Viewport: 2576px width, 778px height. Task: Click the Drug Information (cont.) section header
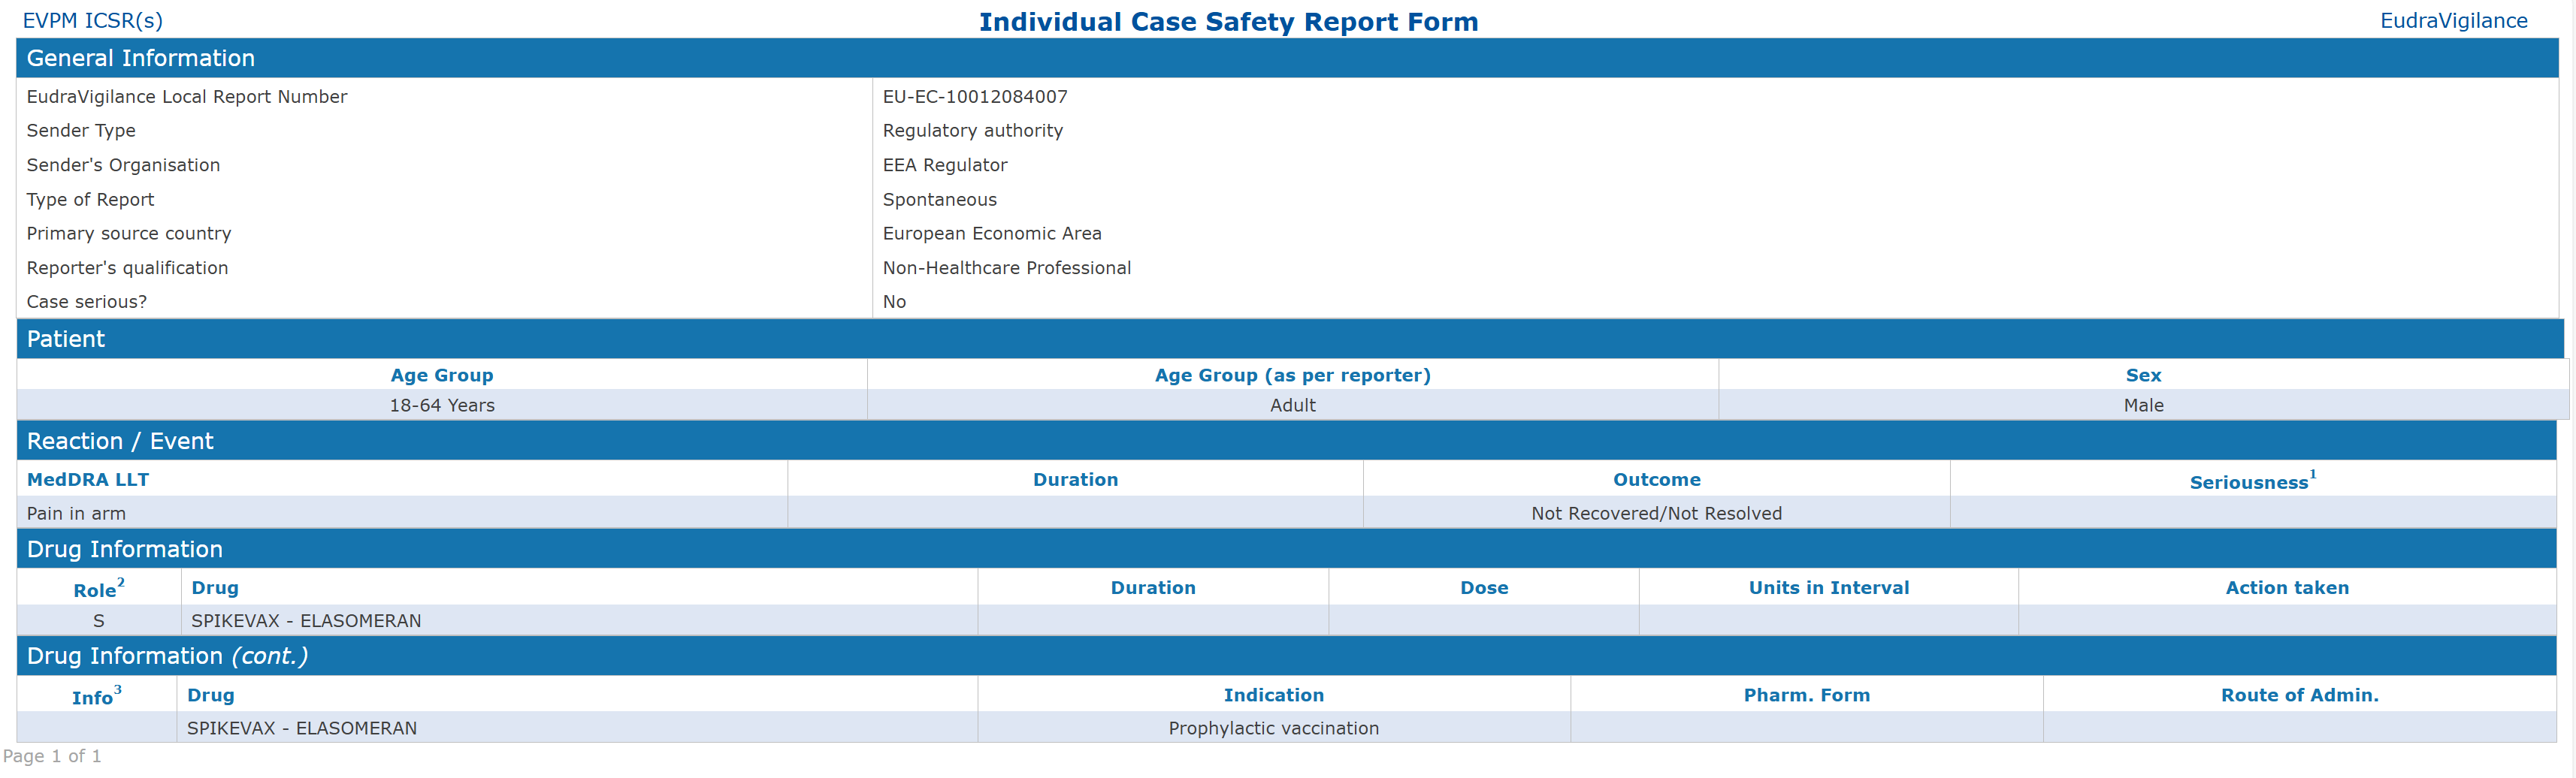(x=1287, y=656)
